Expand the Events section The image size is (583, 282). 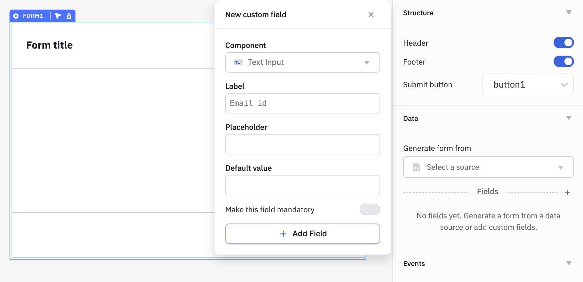[569, 263]
